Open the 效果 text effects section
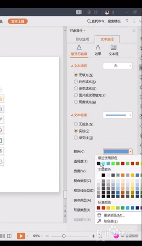This screenshot has width=142, height=246. [98, 50]
